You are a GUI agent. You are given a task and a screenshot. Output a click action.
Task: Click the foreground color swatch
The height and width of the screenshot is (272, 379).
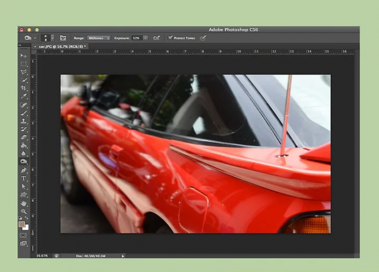click(22, 224)
